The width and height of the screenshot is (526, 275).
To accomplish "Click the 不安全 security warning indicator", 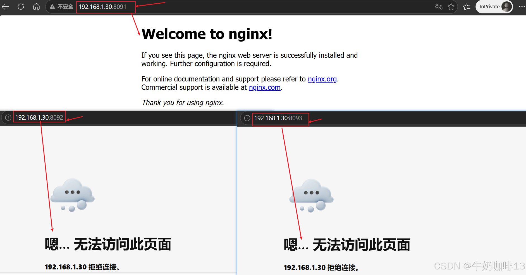I will [61, 7].
